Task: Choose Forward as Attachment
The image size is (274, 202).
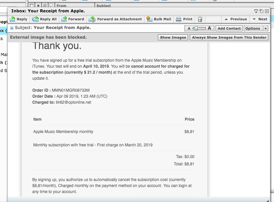Action: pos(115,19)
